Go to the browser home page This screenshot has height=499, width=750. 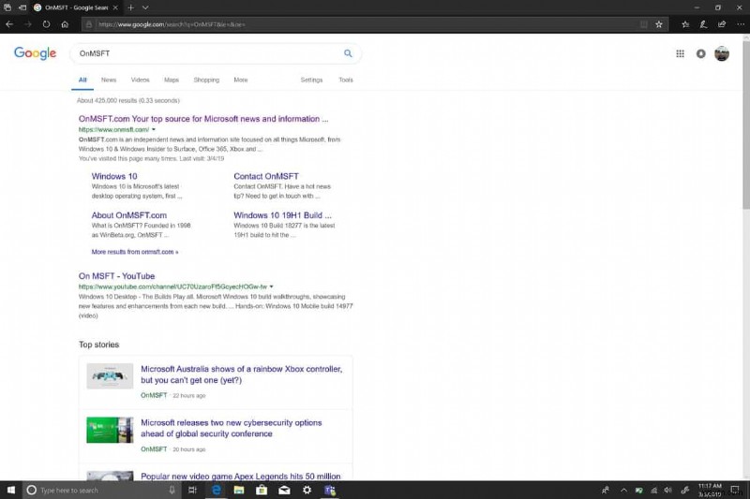pos(65,24)
